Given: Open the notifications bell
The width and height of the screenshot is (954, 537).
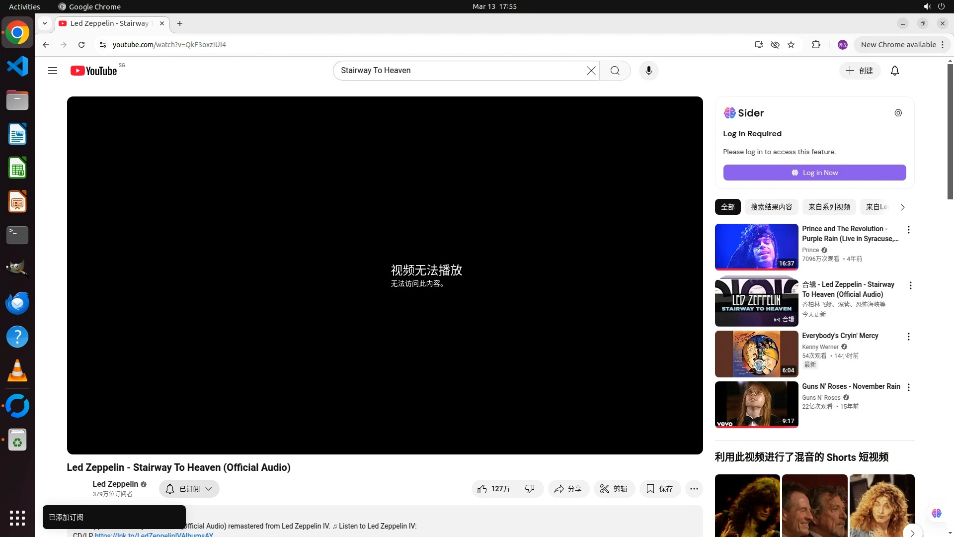Looking at the screenshot, I should tap(894, 71).
